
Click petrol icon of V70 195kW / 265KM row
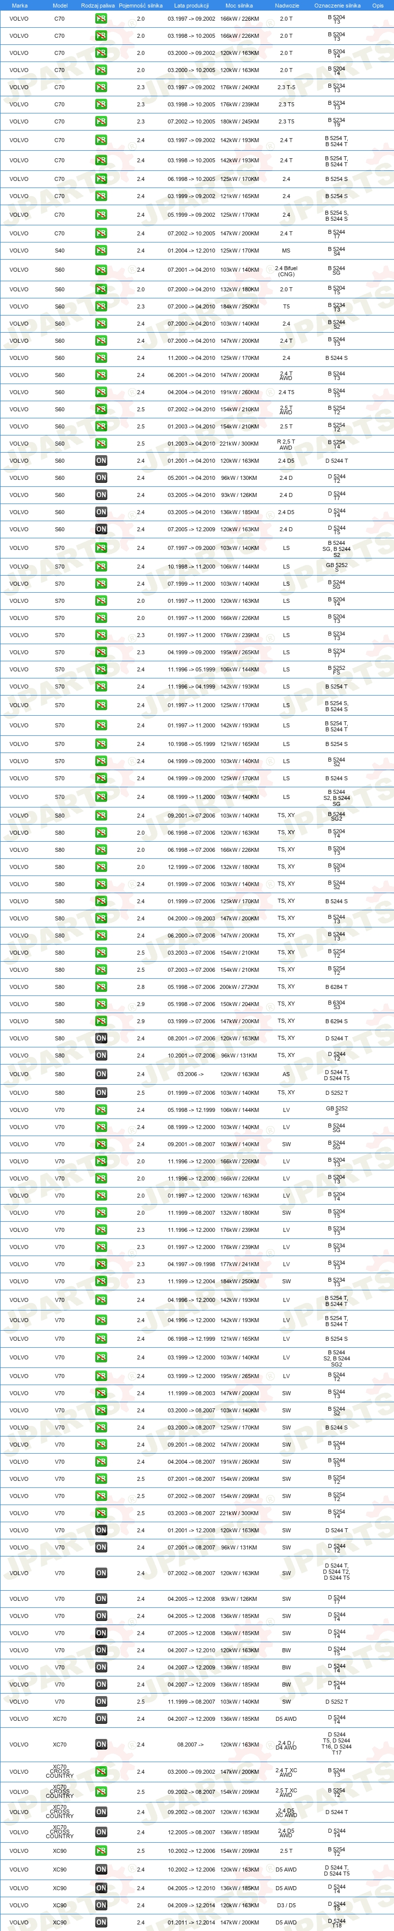101,1376
